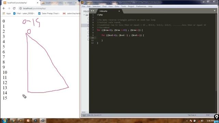The image size is (219, 123).
Task: Open the Saten Pratap Chauhan bookmark
Action: (x=49, y=13)
